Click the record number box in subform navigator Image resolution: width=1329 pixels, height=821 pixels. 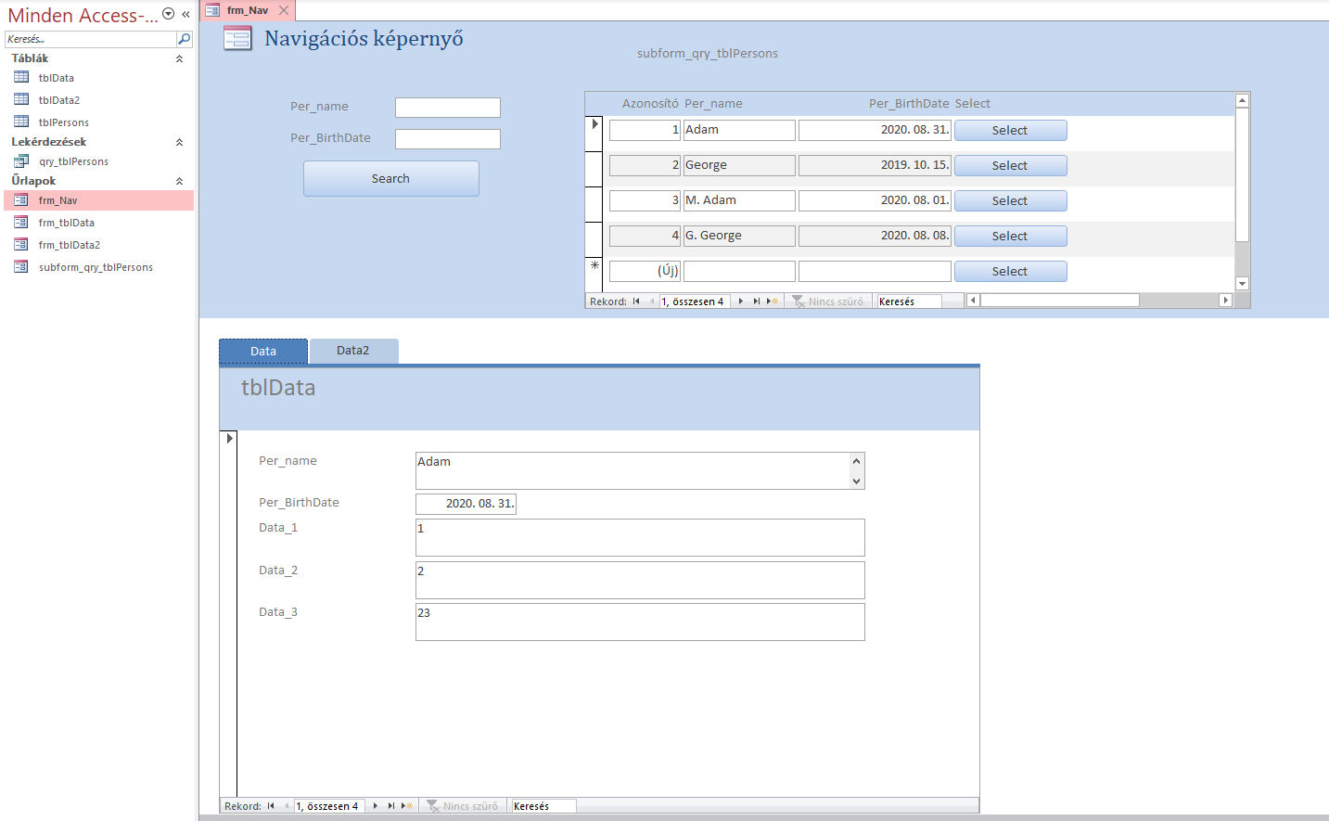[695, 301]
